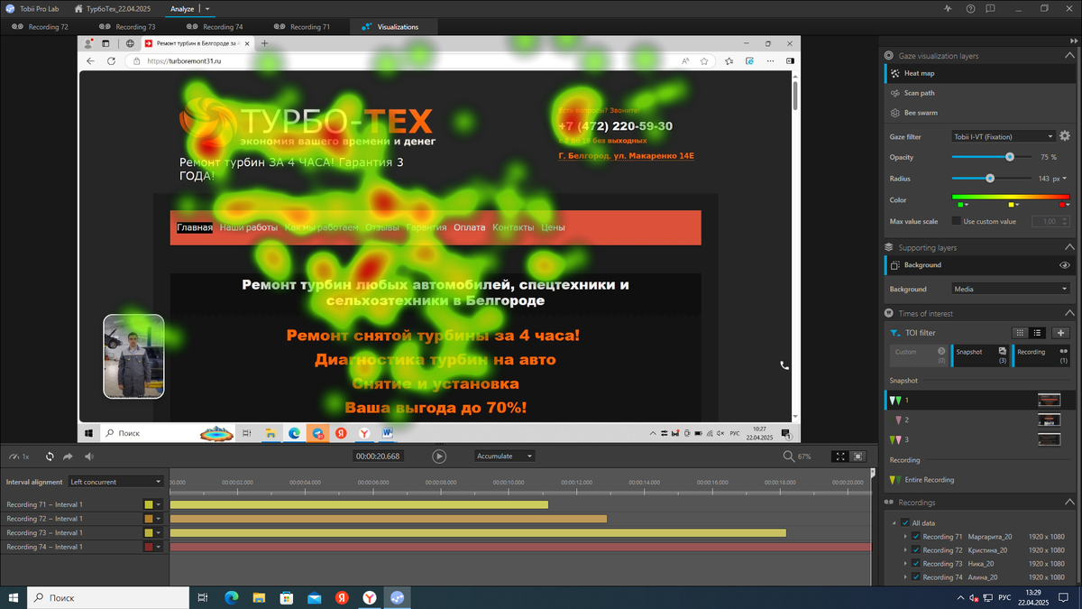The height and width of the screenshot is (609, 1082).
Task: Switch to the Recording 72 tab
Action: [41, 27]
